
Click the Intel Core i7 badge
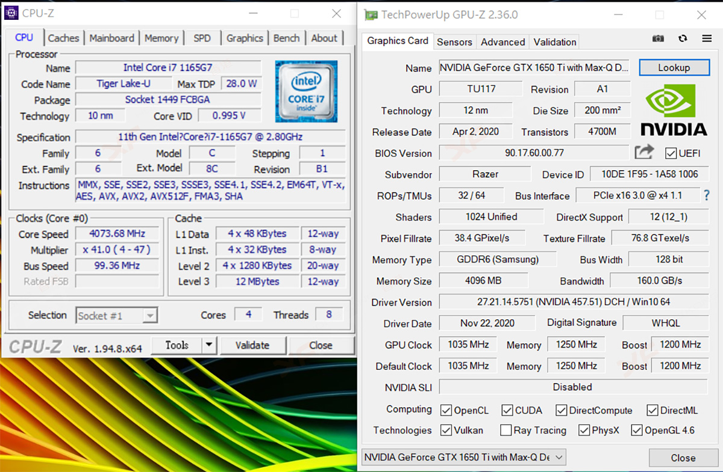tap(306, 91)
